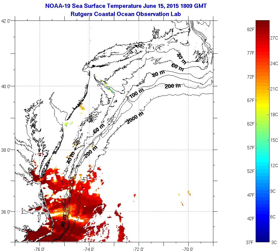The width and height of the screenshot is (278, 251).
Task: Click the 72F colorbar label
Action: click(x=251, y=77)
